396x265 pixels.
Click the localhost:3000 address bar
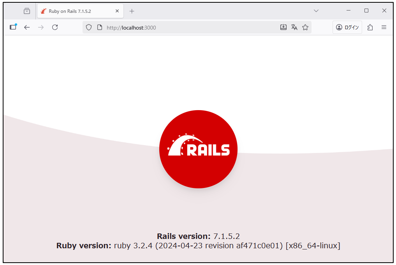[187, 27]
